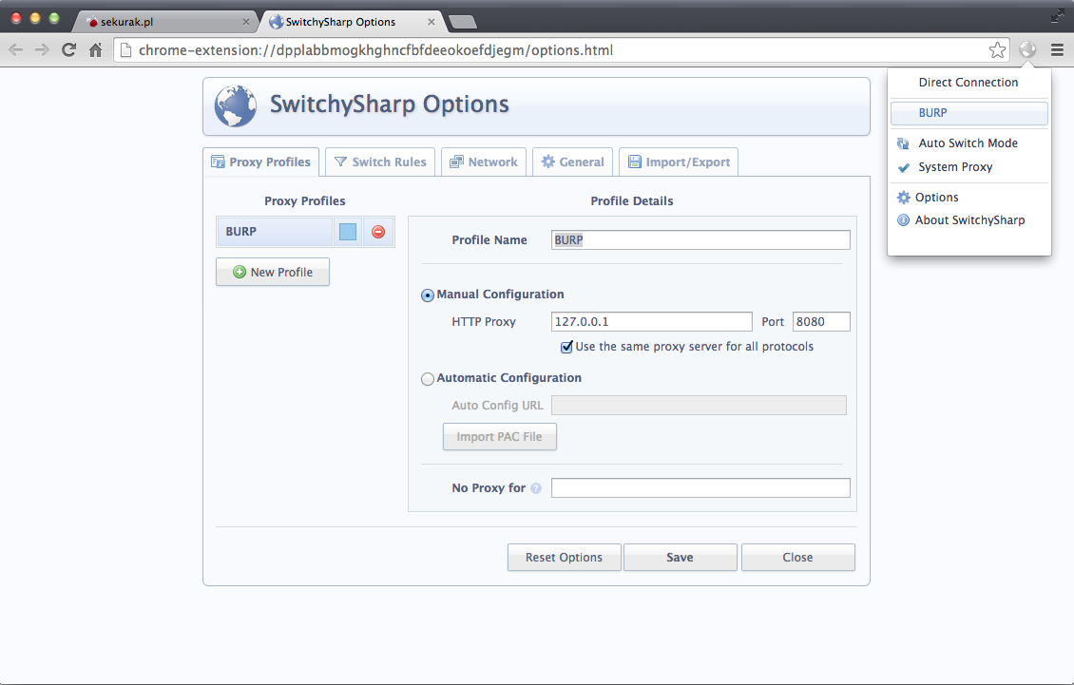Click the No Proxy for field

click(700, 487)
